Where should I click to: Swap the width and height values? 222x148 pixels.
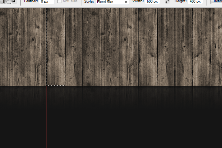pos(167,2)
